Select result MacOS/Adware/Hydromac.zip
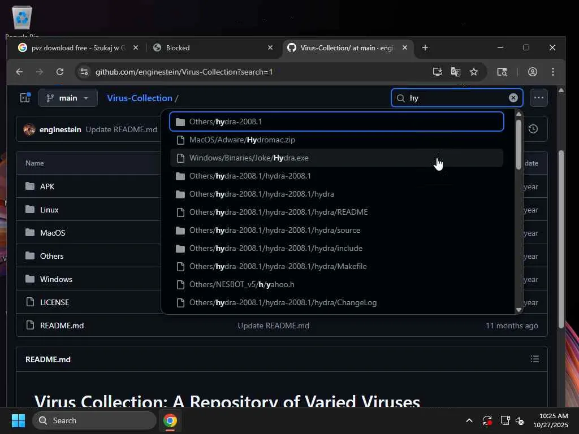This screenshot has width=579, height=434. (336, 140)
